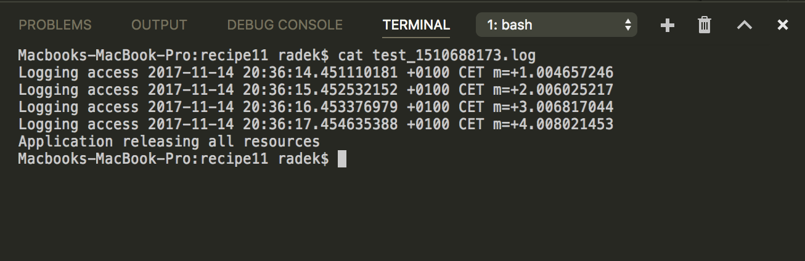
Task: Click the blinking cursor block at prompt
Action: click(x=342, y=159)
